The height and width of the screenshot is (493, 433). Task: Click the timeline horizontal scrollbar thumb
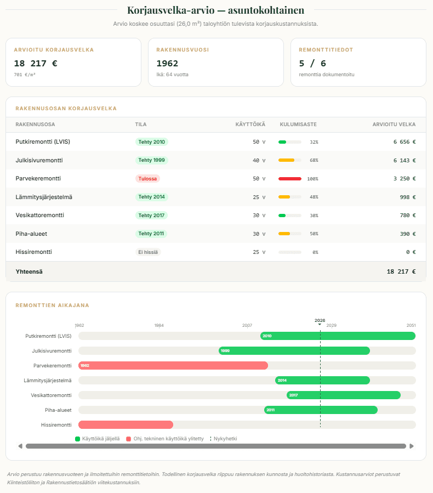(216, 446)
